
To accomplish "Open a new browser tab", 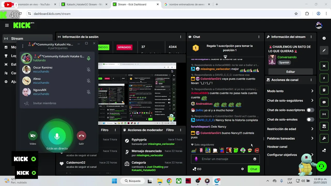I will [x=217, y=4].
